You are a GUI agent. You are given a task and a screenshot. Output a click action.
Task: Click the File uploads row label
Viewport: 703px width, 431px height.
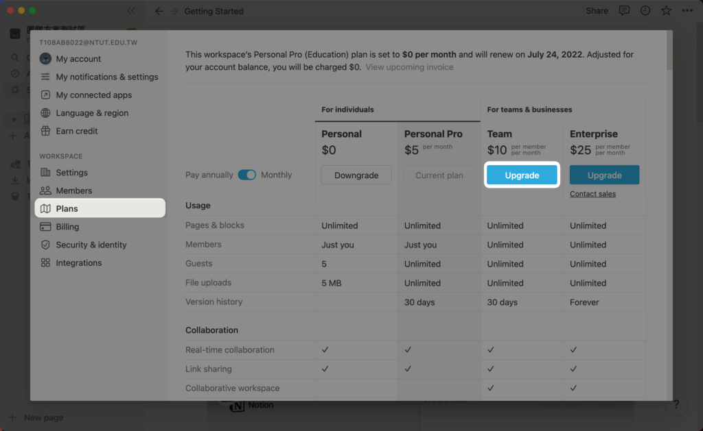208,283
